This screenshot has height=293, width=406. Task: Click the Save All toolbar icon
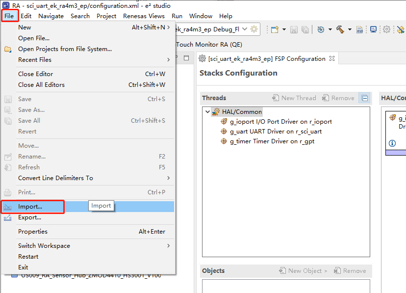click(305, 29)
